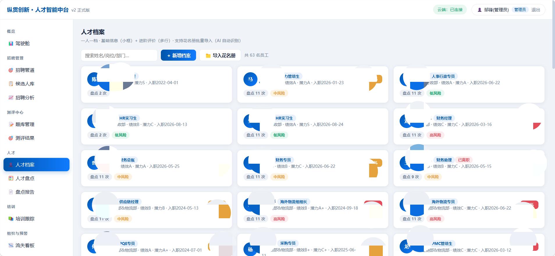Click the 搜索姓名/岗位/部门 search field

[119, 55]
